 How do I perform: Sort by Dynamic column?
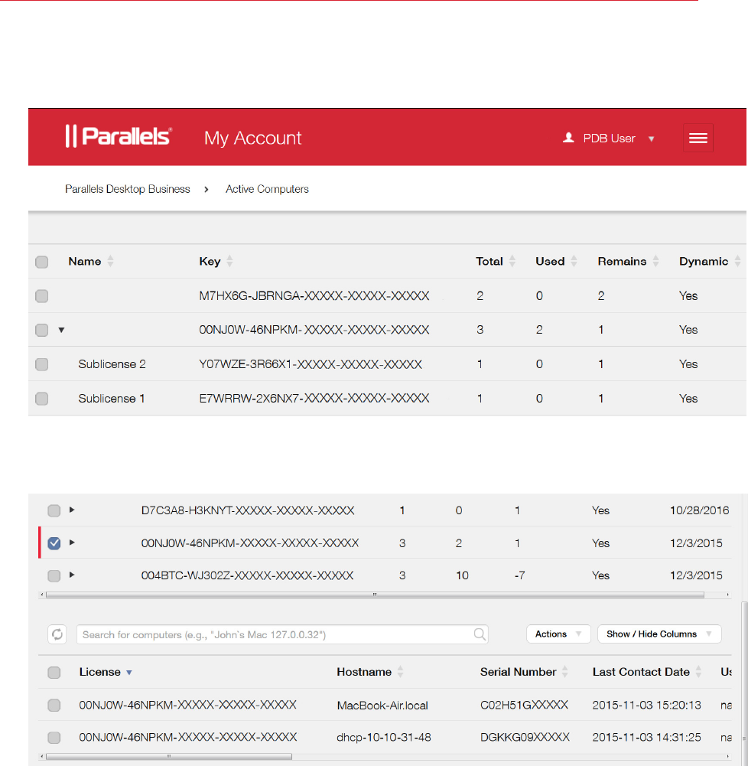pos(737,262)
